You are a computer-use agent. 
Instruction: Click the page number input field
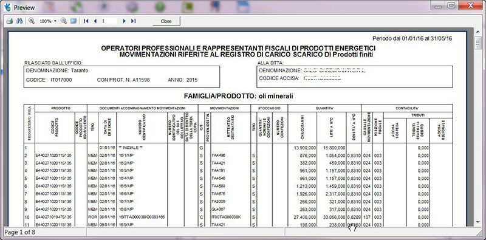click(x=109, y=21)
